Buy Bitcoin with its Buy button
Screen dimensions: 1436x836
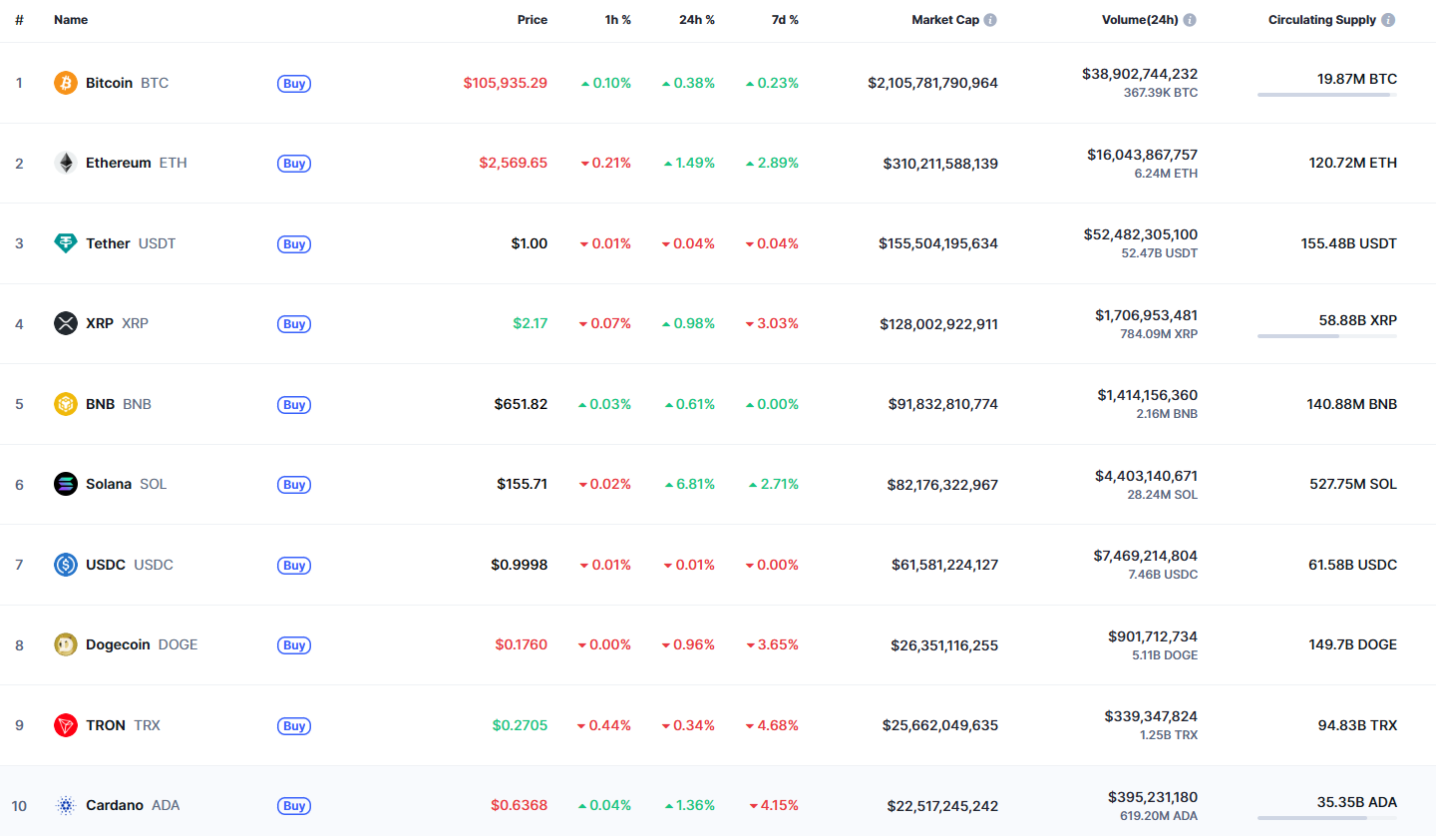tap(294, 84)
